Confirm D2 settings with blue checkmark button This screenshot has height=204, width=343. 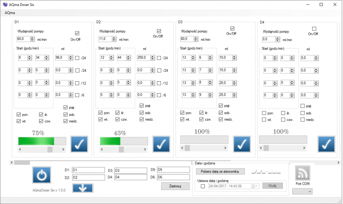point(161,144)
